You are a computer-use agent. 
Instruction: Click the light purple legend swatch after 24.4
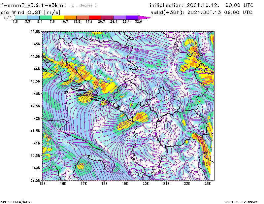[119, 17]
